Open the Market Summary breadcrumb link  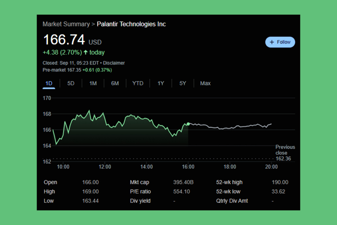[x=66, y=24]
